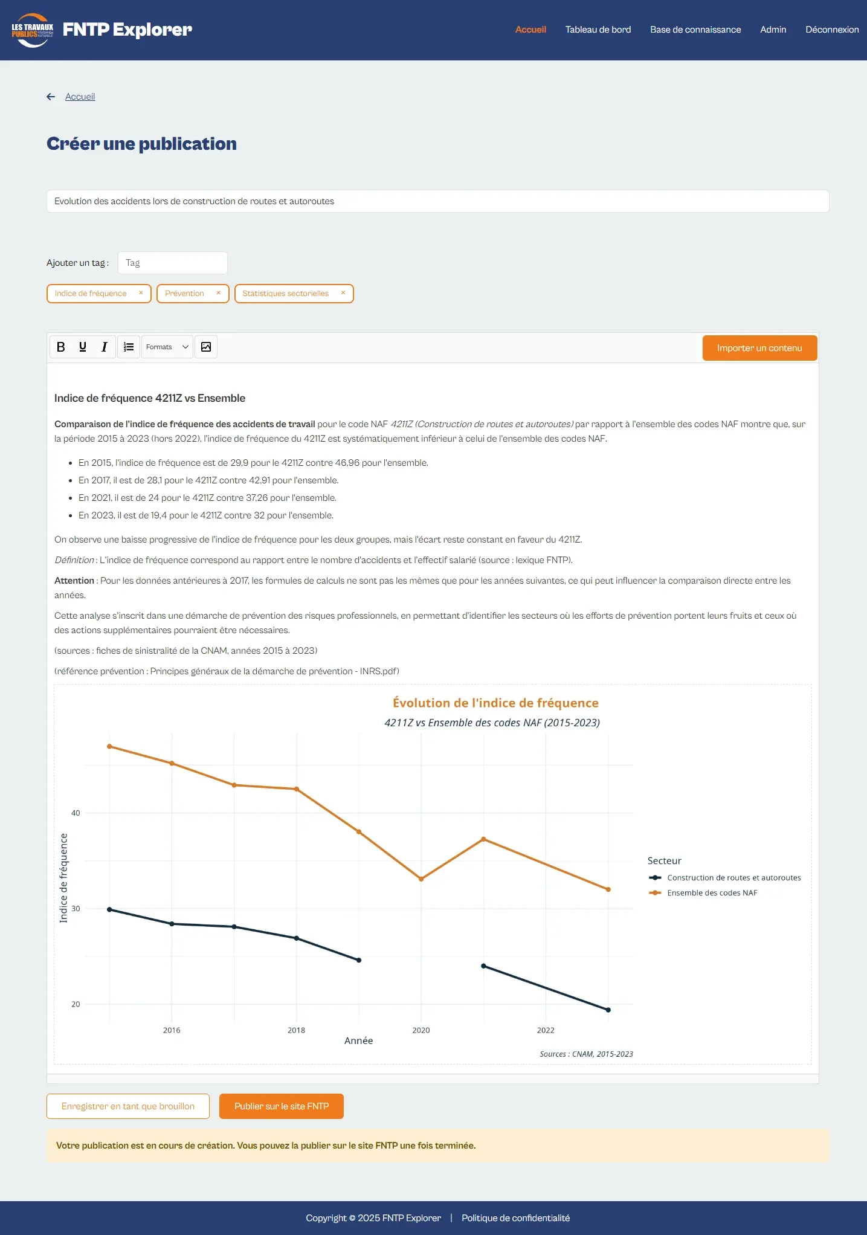Click the 'Sources : CNAM, 2015-2023' chart caption

(586, 1054)
